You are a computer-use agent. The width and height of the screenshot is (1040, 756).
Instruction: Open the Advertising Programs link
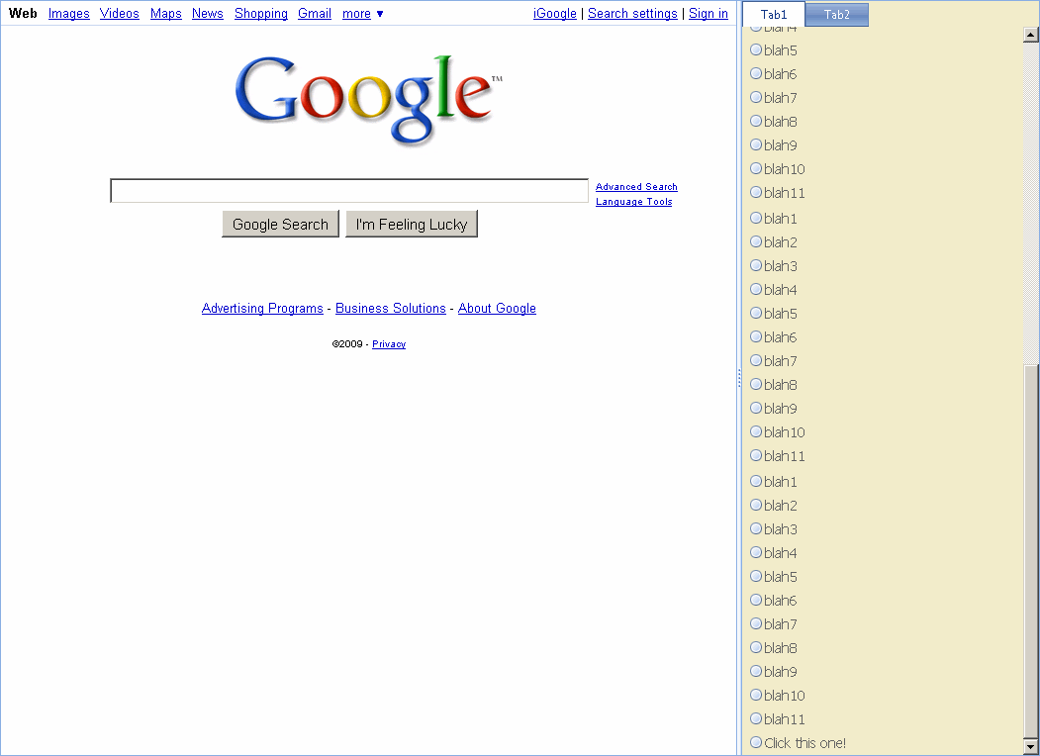pyautogui.click(x=262, y=308)
